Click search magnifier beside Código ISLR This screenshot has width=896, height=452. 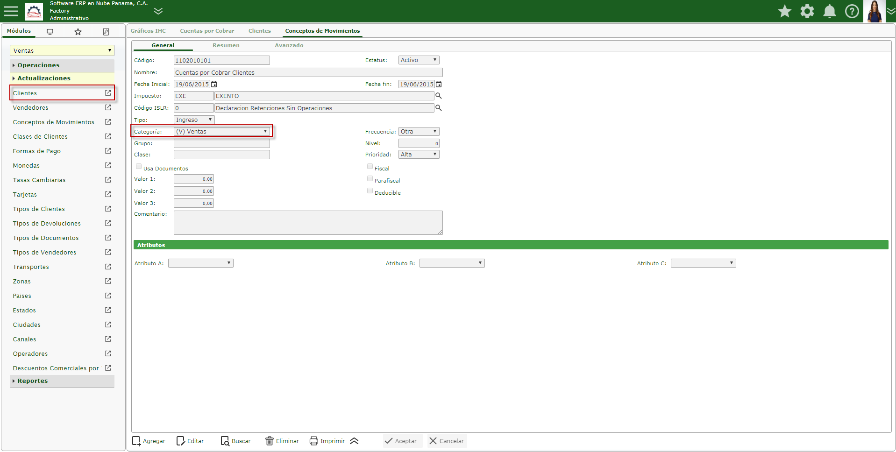click(x=439, y=108)
